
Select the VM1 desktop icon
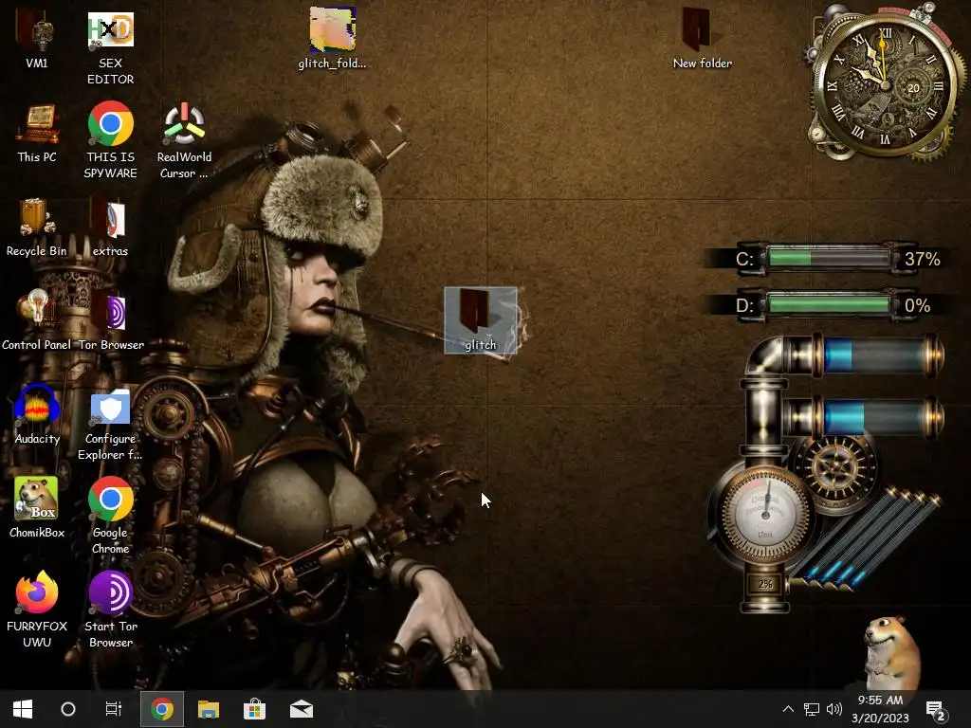pyautogui.click(x=37, y=38)
